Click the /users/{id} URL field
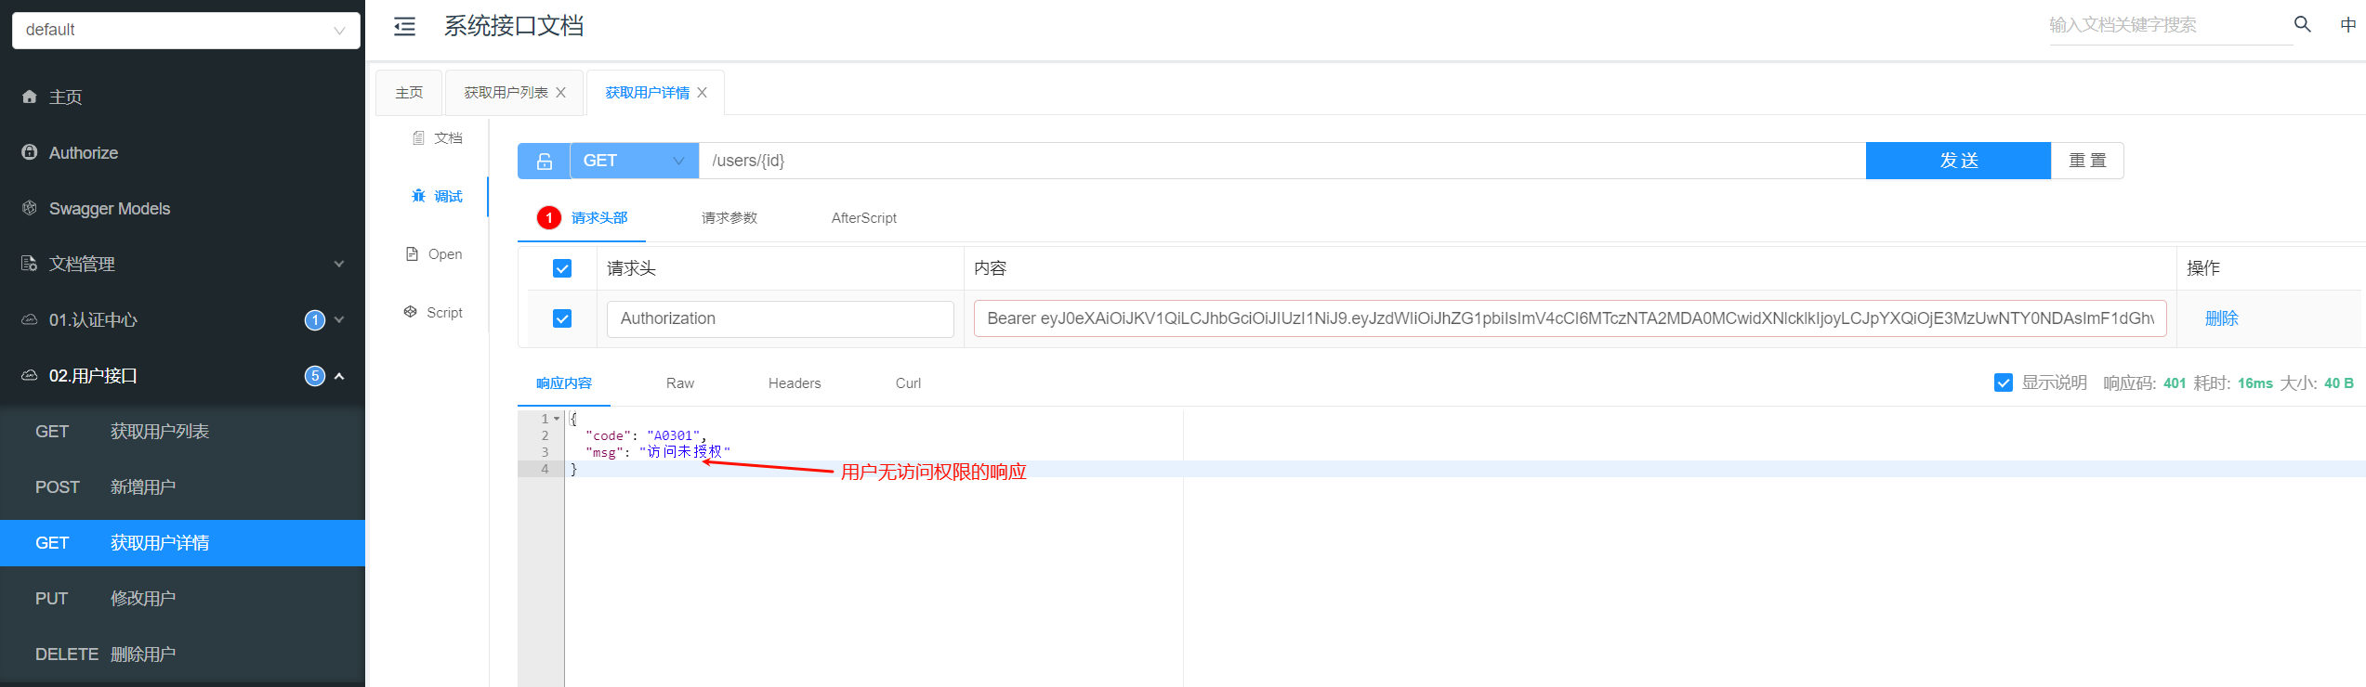The height and width of the screenshot is (687, 2366). coord(1282,161)
